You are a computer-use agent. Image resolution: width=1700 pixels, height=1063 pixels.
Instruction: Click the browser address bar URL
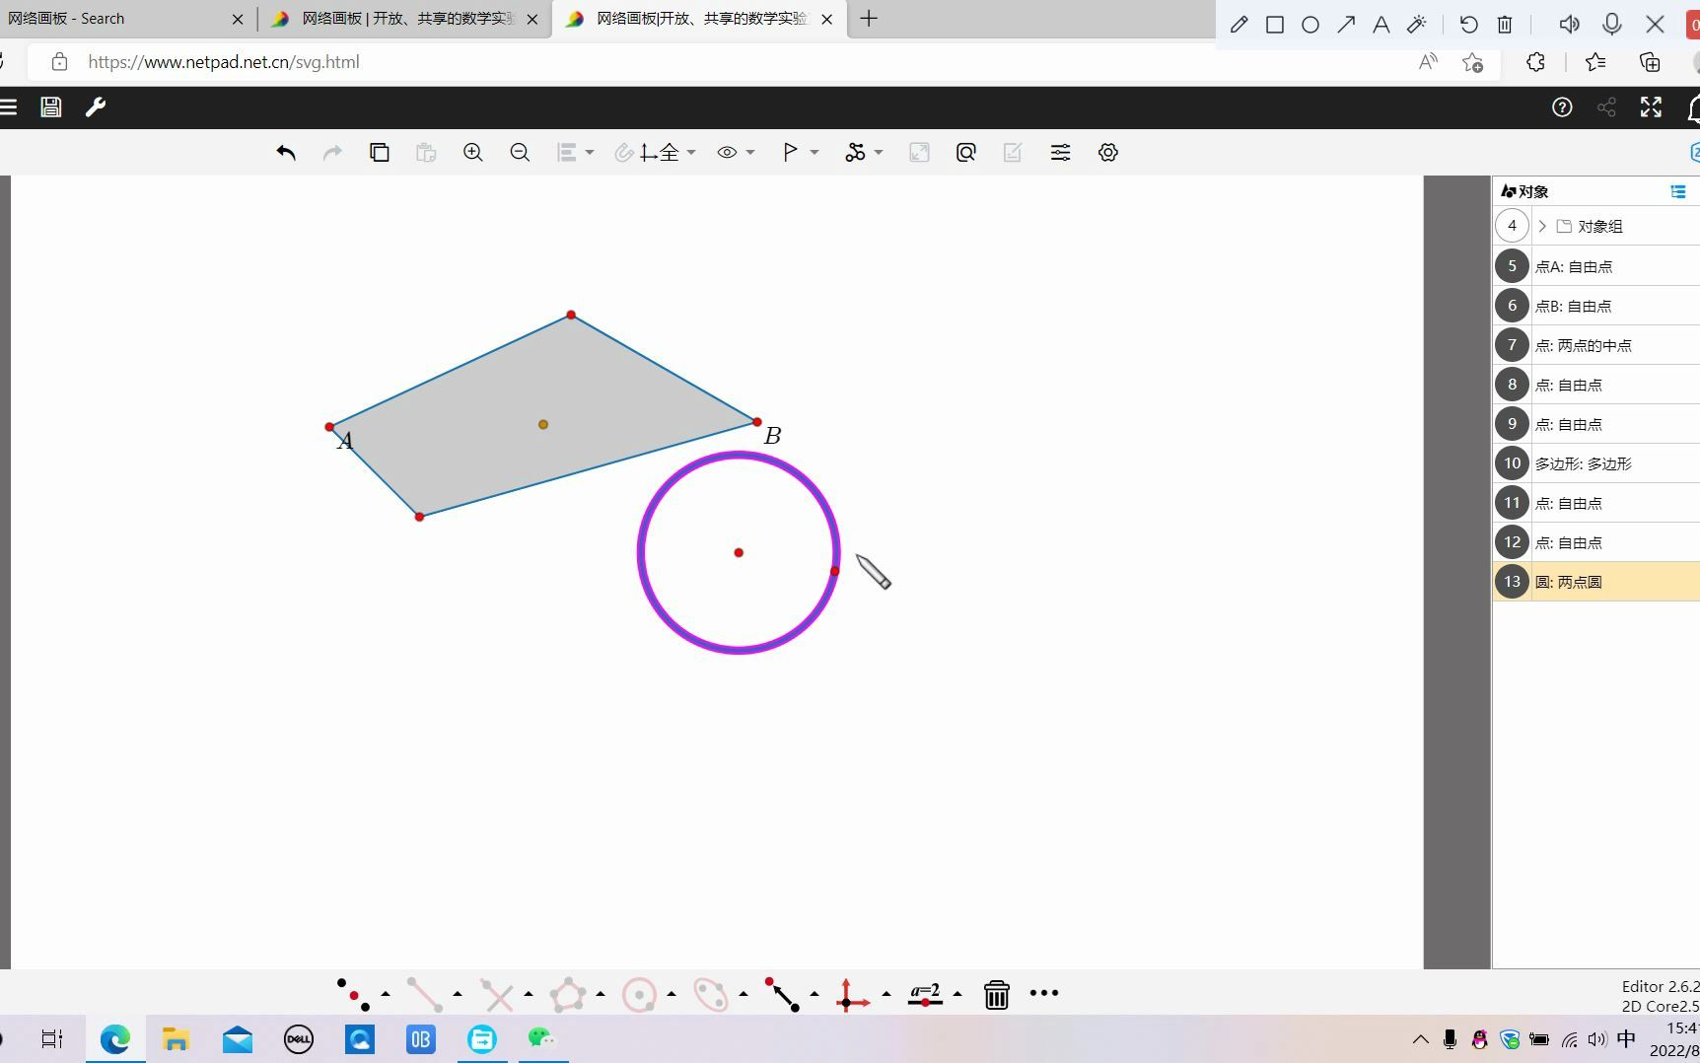[x=224, y=62]
